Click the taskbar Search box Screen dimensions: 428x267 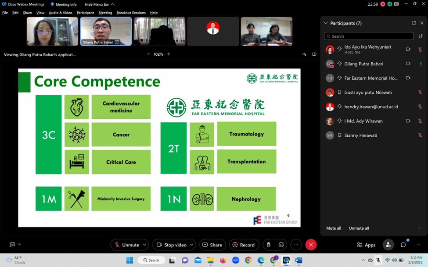[151, 260]
